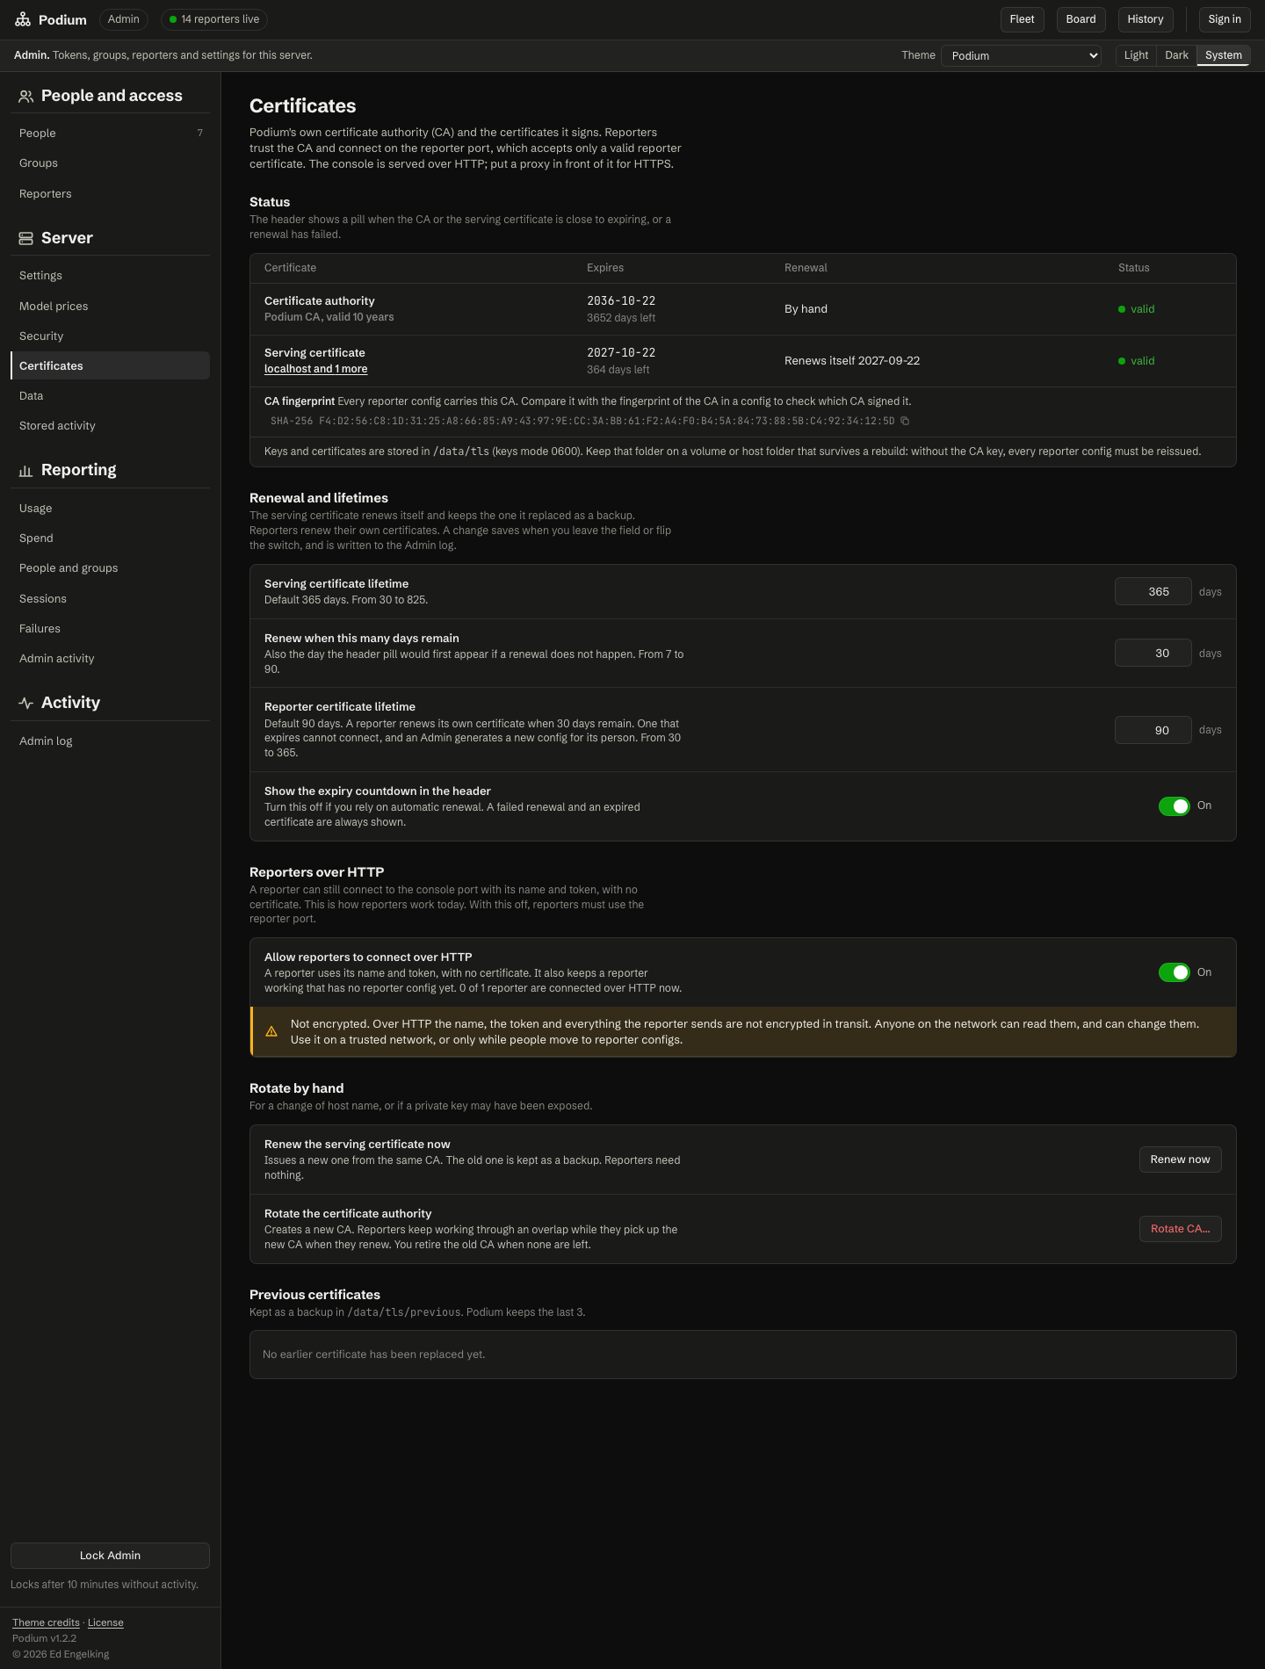Viewport: 1265px width, 1669px height.
Task: Click the warning triangle in the Not encrypted banner
Action: click(271, 1031)
